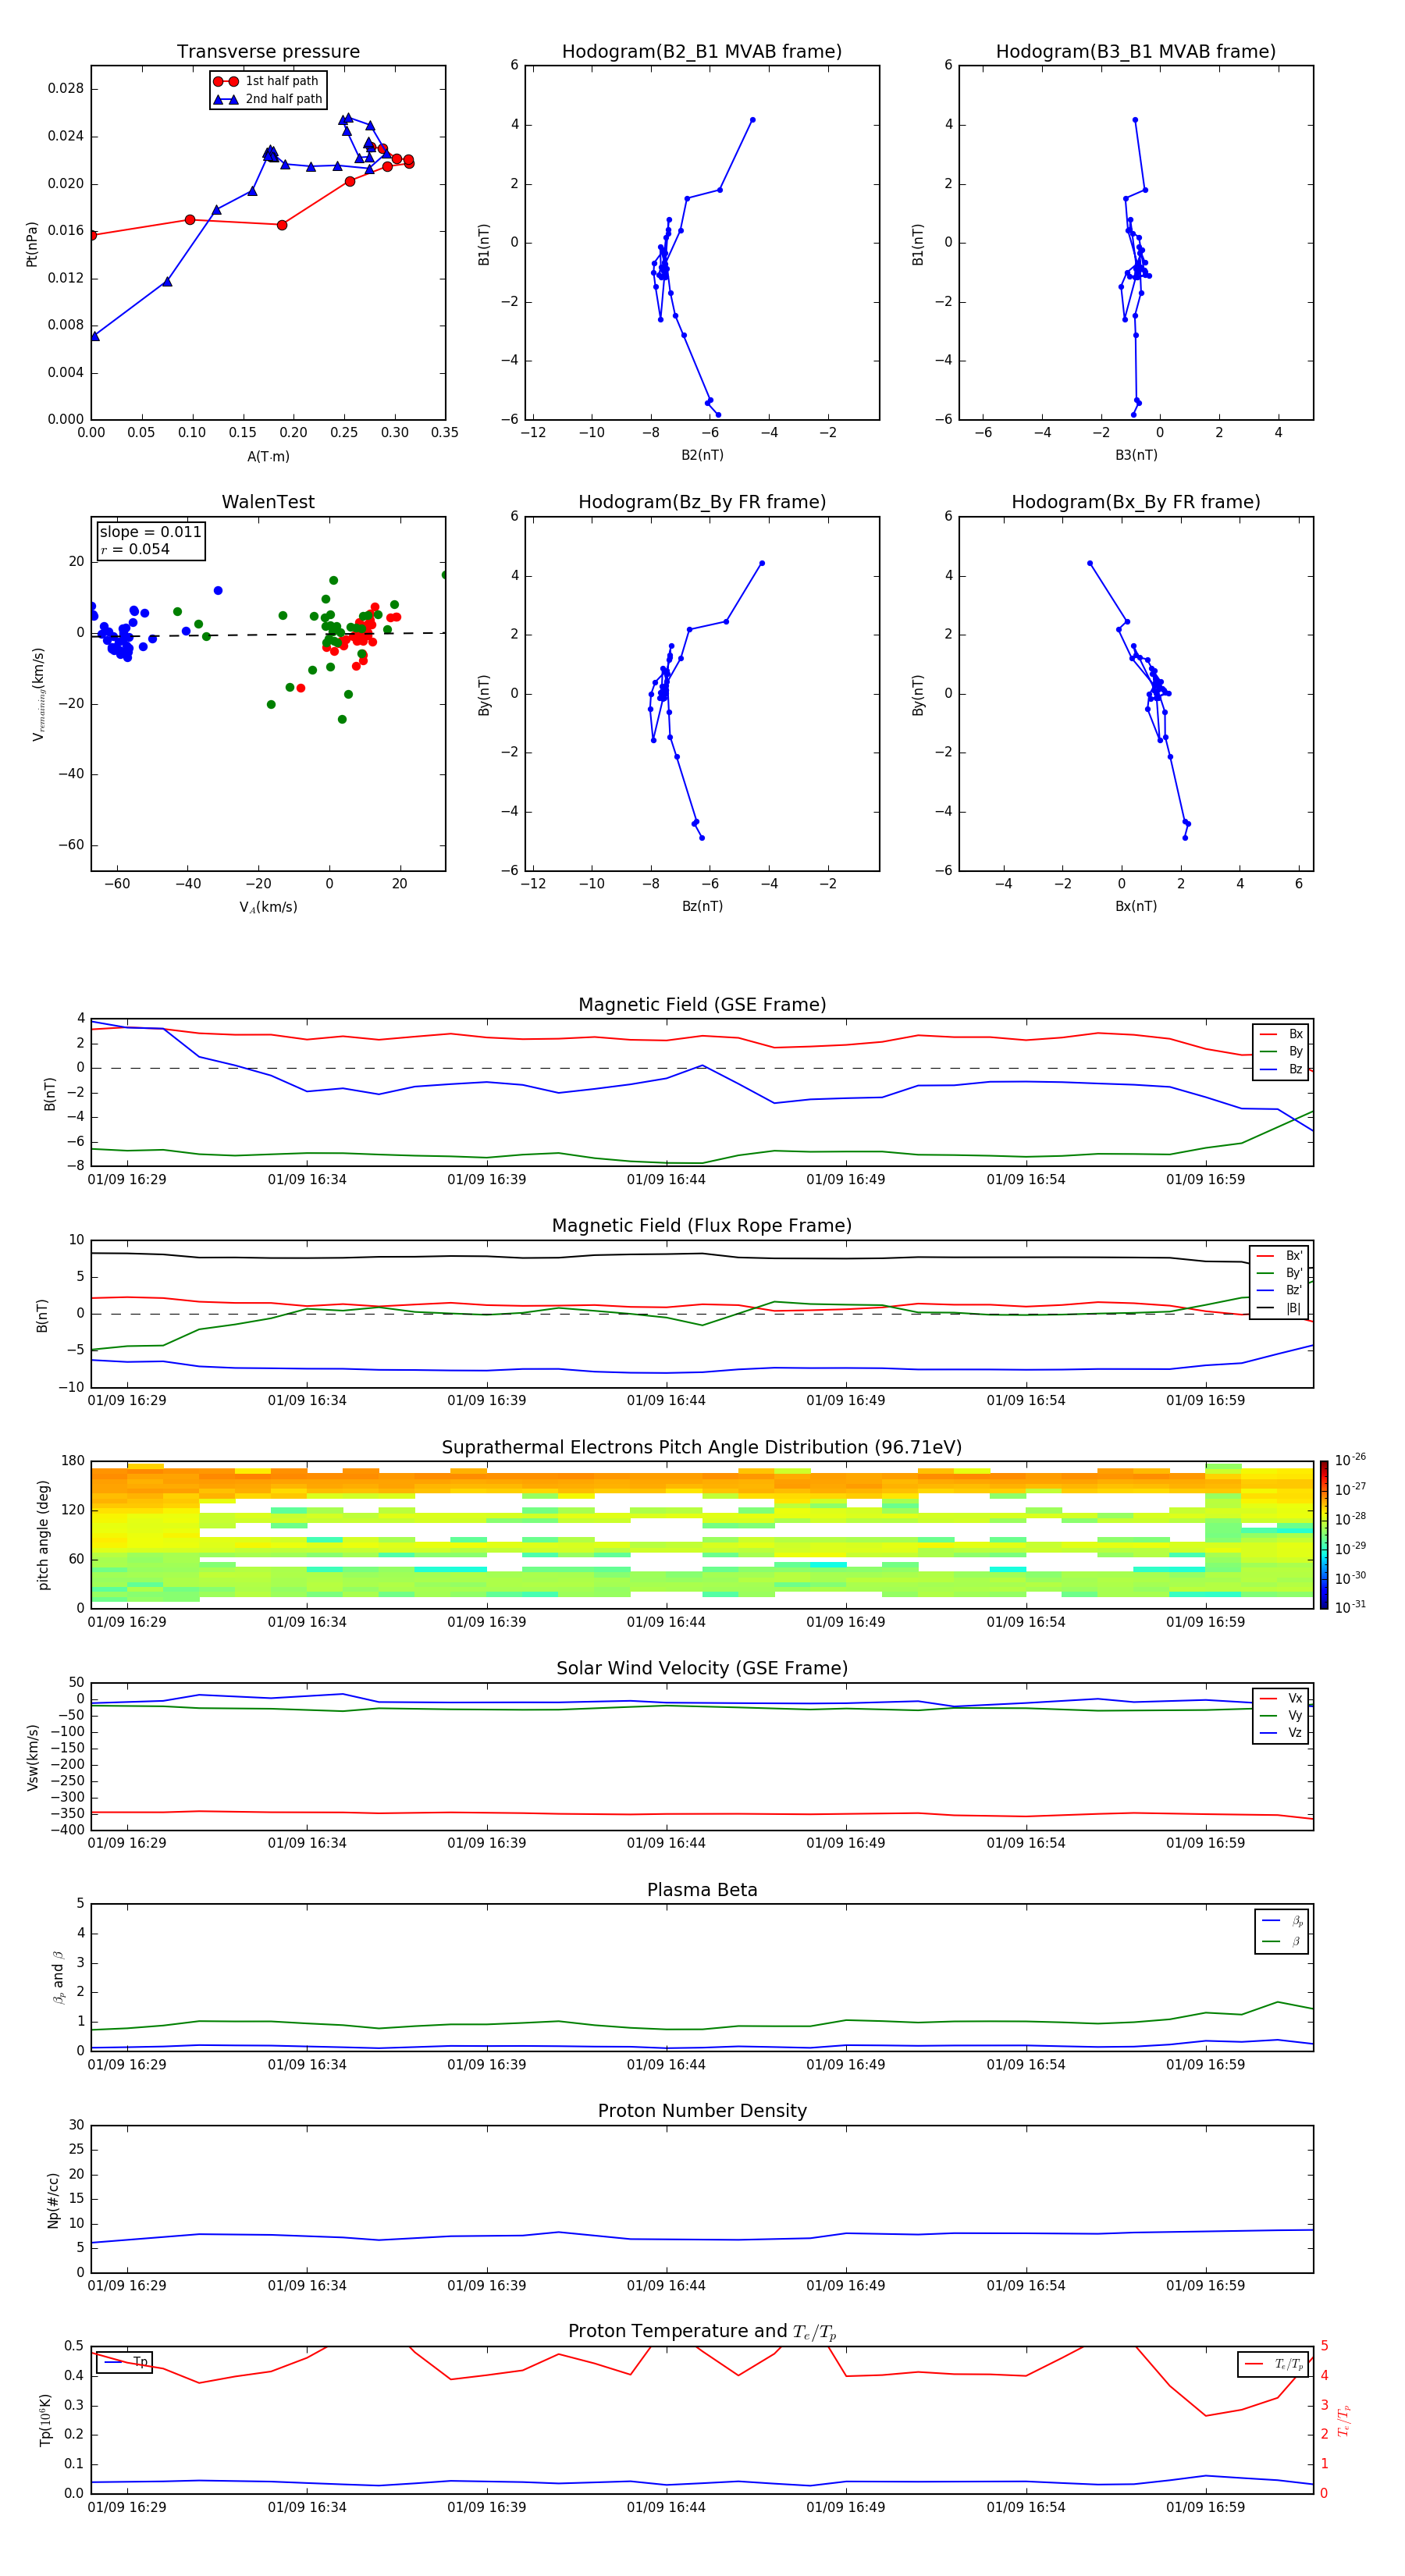Click the pitch angle colorbar

click(x=1324, y=1535)
